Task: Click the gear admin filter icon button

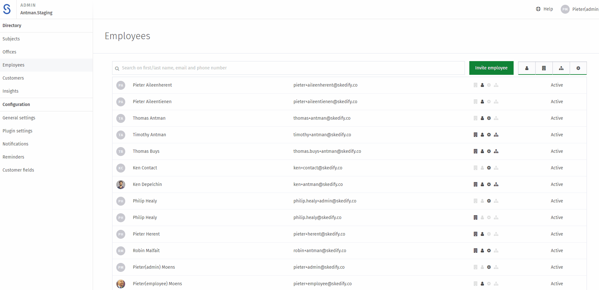Action: [x=578, y=68]
